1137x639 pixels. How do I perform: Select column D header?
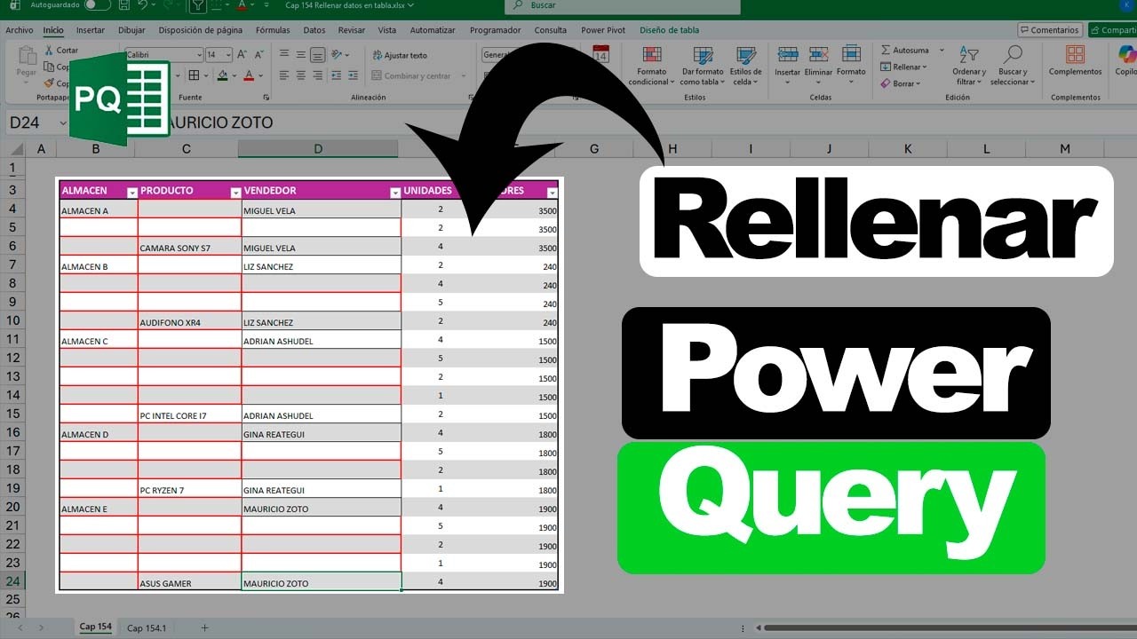pos(319,149)
